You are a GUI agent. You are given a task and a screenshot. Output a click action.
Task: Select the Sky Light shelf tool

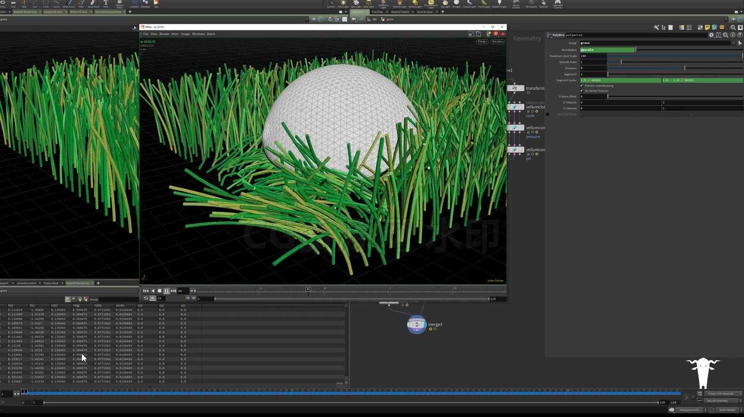[x=445, y=4]
